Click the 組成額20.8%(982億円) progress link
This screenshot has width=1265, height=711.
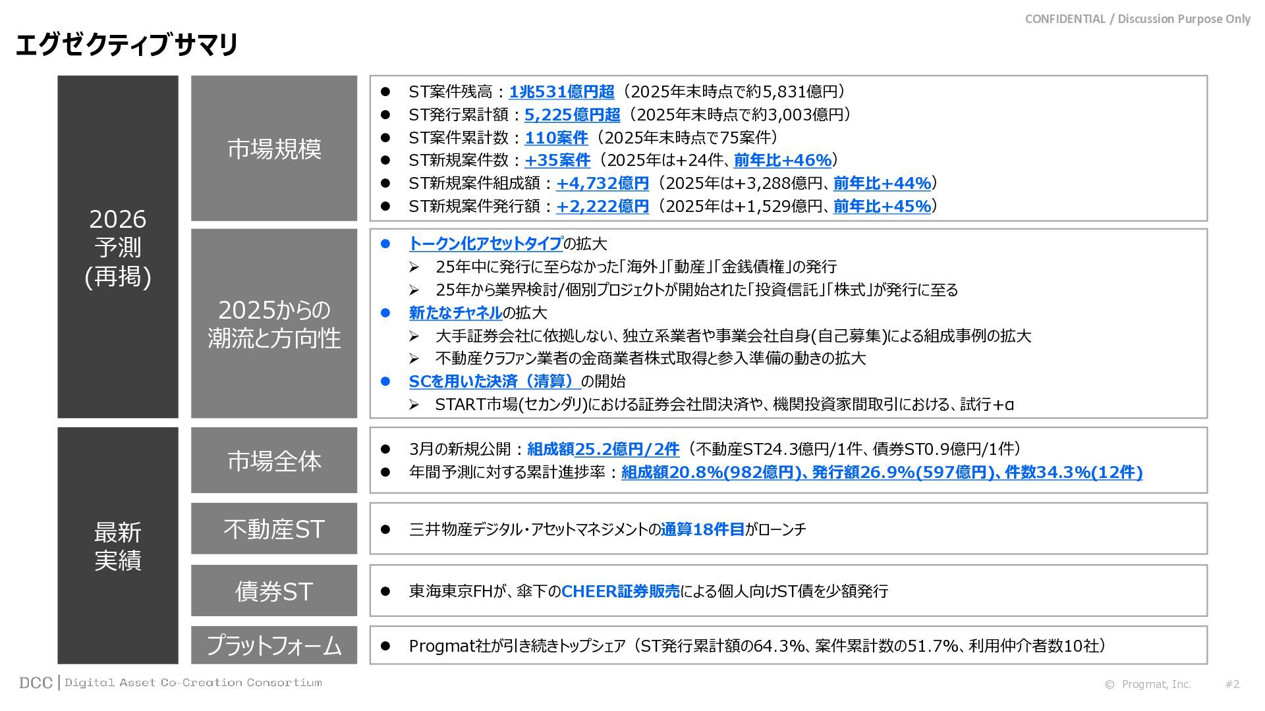710,472
